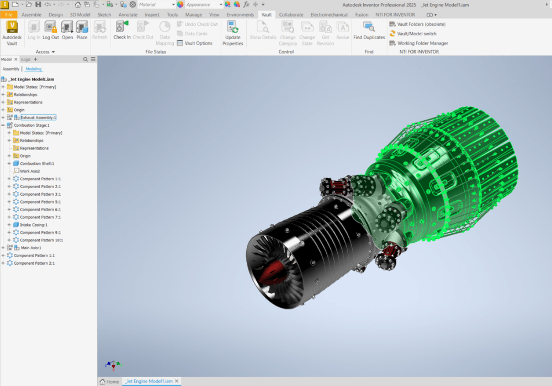Click the Save icon in quick access toolbar
The height and width of the screenshot is (386, 552).
(38, 4)
